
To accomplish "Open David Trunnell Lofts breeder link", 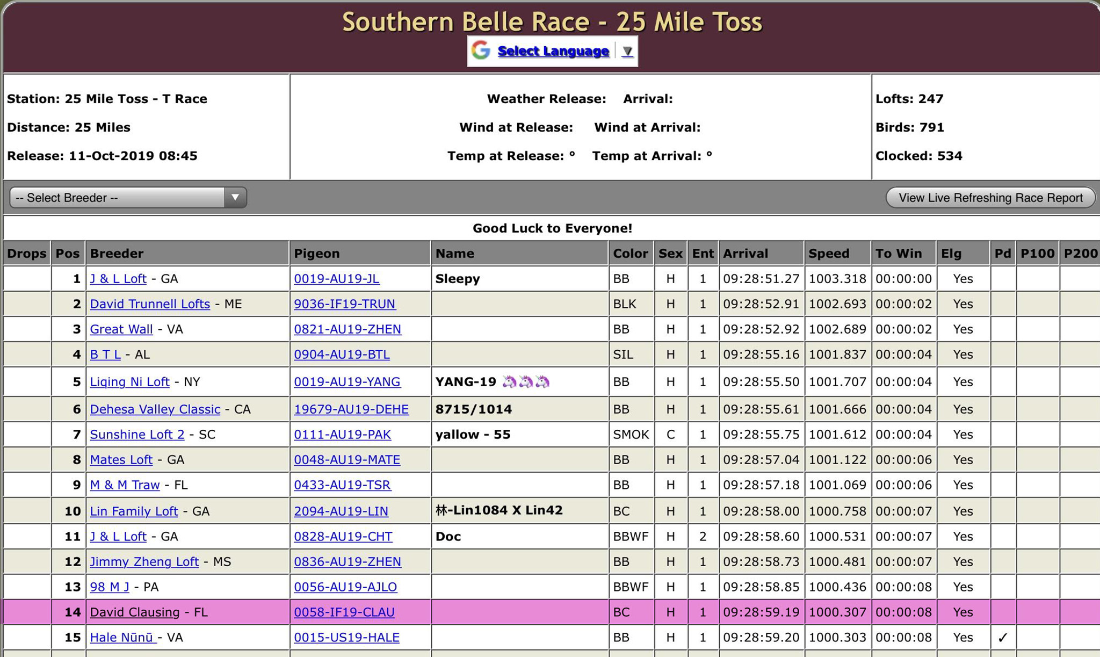I will [149, 304].
